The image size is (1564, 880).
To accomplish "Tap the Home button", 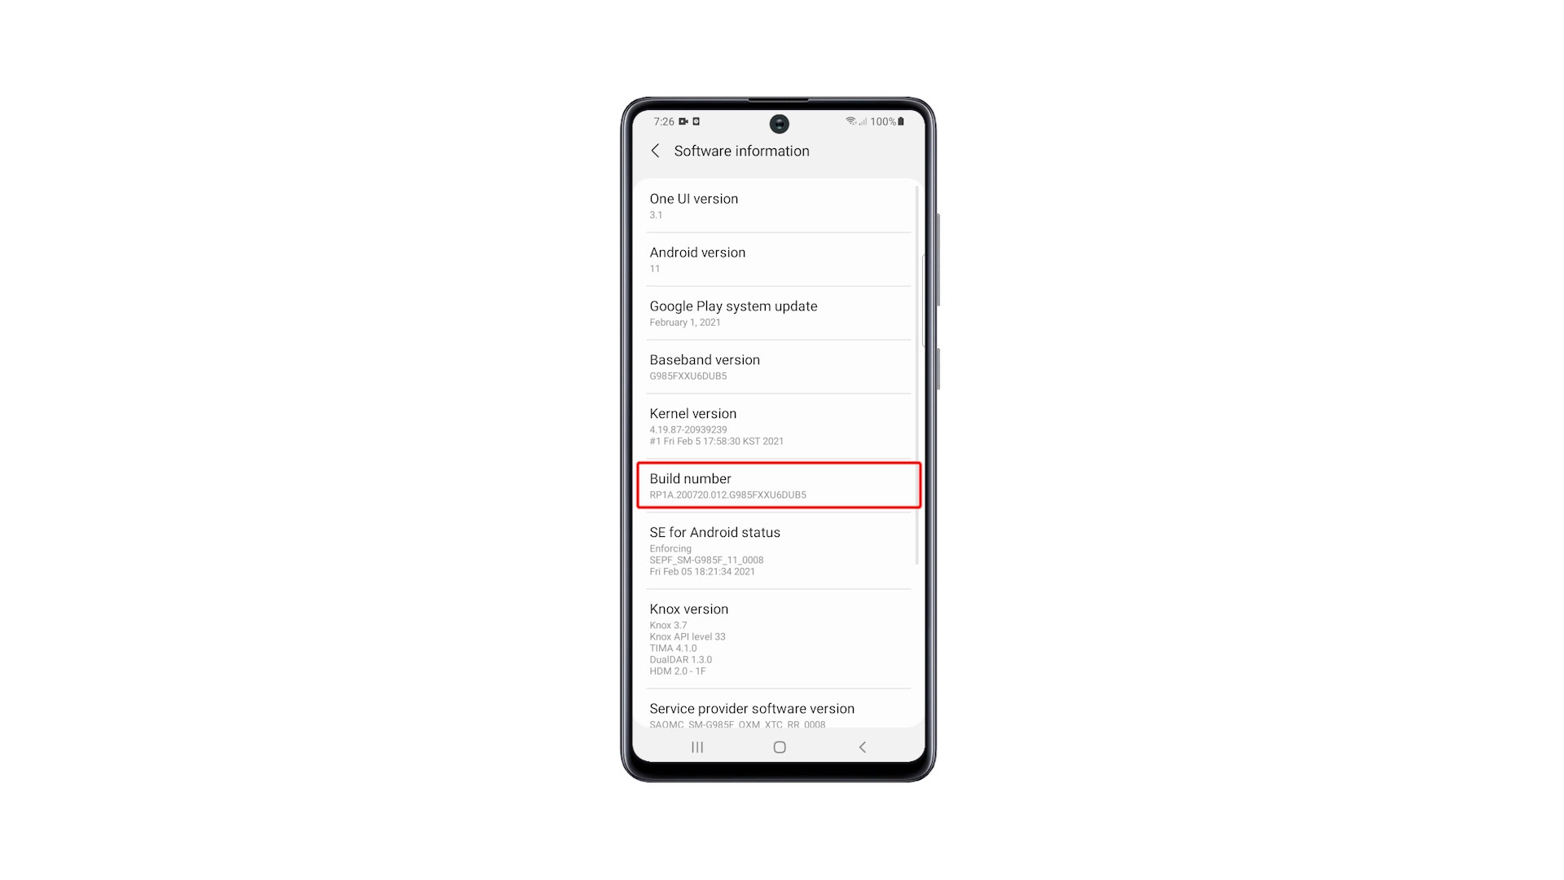I will pyautogui.click(x=780, y=746).
